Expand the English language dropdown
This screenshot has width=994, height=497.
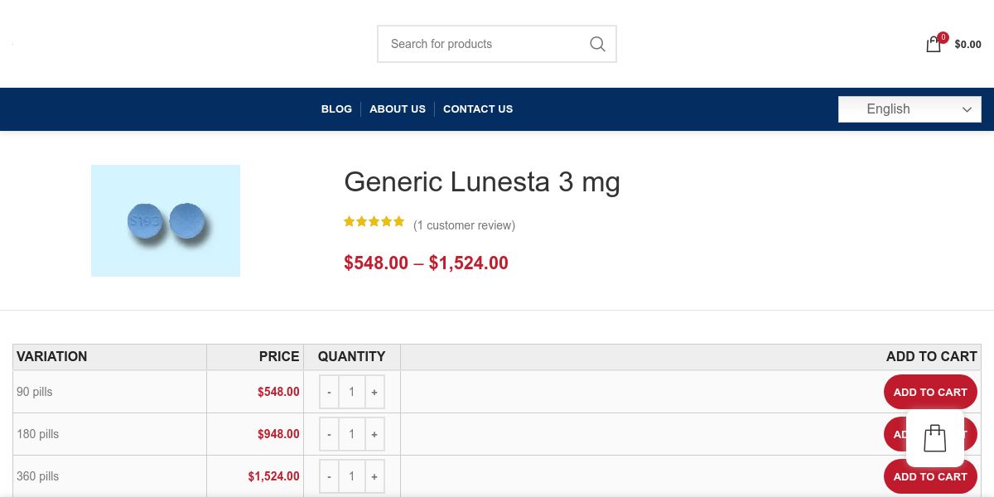coord(910,109)
